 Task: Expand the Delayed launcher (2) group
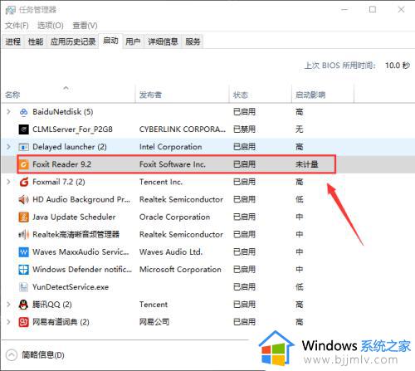[x=8, y=147]
